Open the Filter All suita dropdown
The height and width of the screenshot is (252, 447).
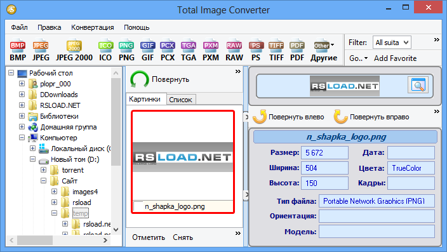tap(392, 43)
